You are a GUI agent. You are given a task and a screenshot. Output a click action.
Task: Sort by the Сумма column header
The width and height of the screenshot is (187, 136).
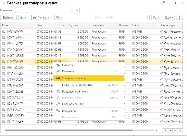[79, 25]
